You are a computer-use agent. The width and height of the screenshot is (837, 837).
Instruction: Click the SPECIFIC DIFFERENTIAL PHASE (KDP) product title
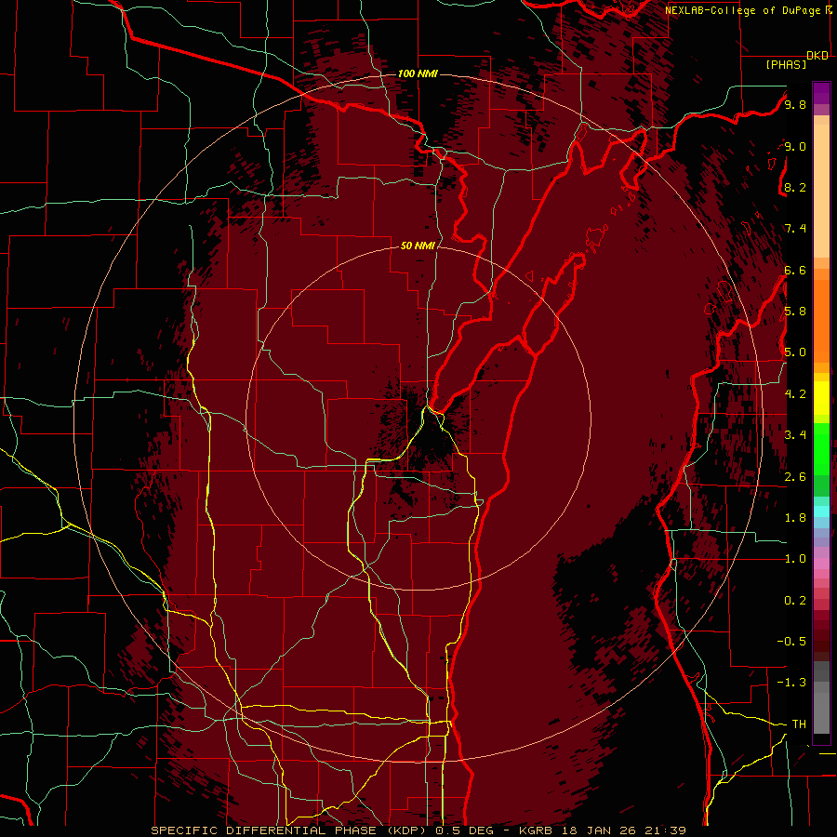tap(291, 830)
